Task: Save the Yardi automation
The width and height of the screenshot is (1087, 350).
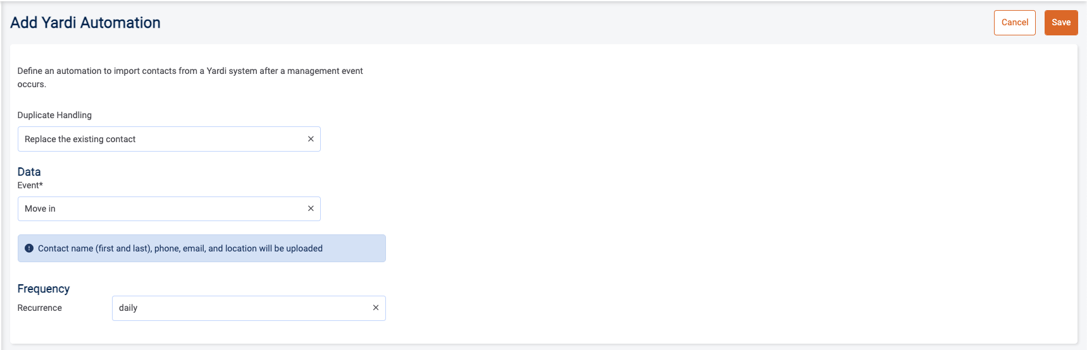Action: [1061, 23]
